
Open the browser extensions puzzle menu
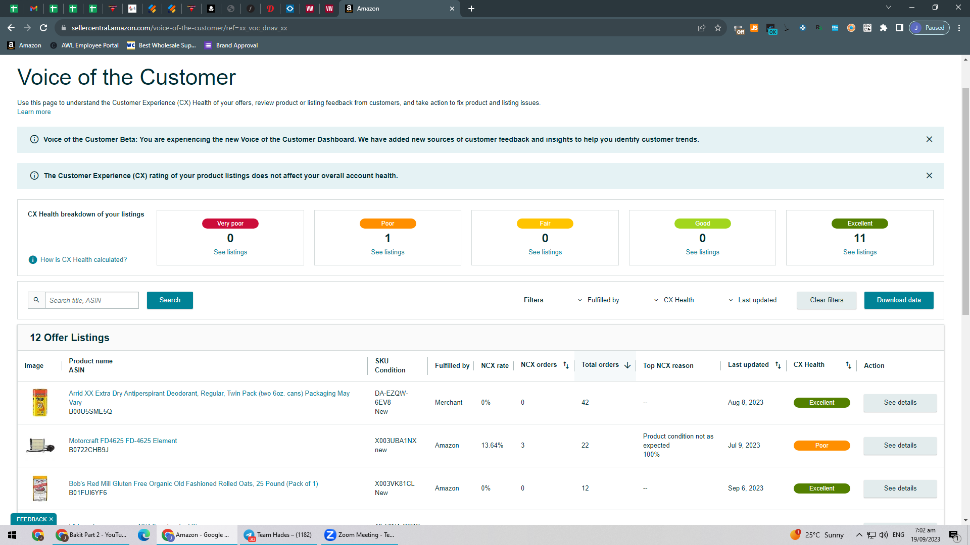coord(884,28)
